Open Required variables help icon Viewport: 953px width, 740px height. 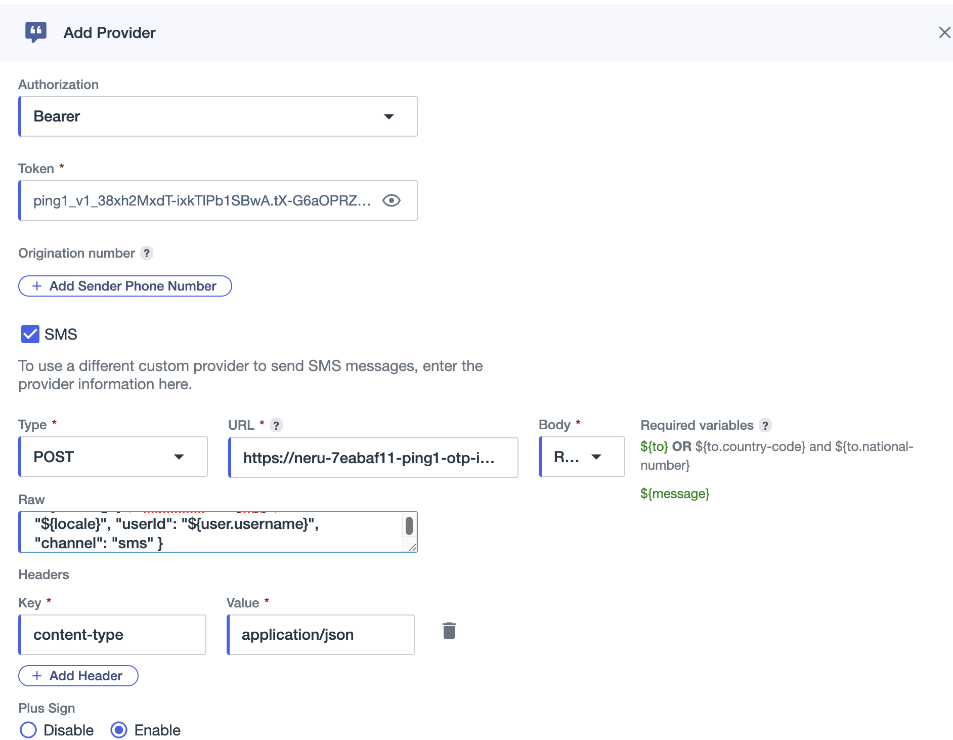[x=765, y=425]
